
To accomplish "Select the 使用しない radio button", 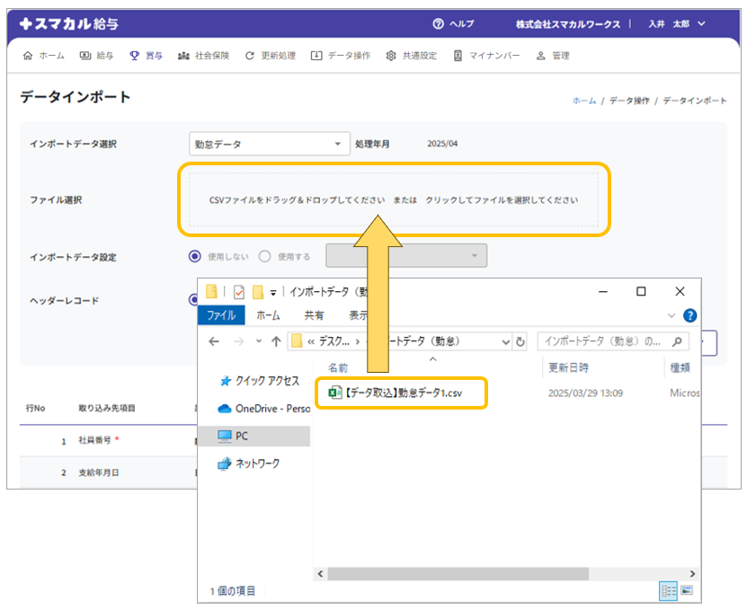I will (x=195, y=256).
